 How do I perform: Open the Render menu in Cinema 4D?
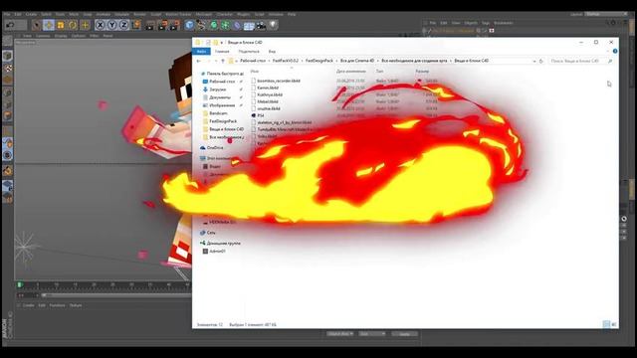pyautogui.click(x=139, y=14)
